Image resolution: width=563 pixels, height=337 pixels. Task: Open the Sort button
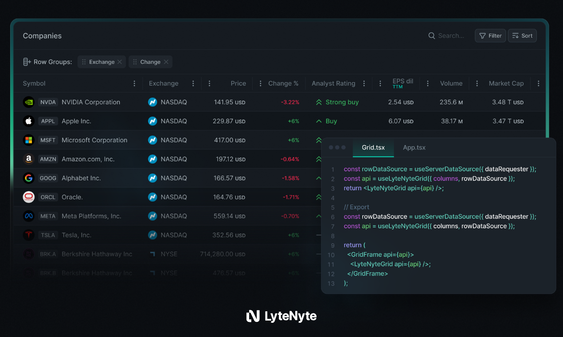pyautogui.click(x=522, y=36)
